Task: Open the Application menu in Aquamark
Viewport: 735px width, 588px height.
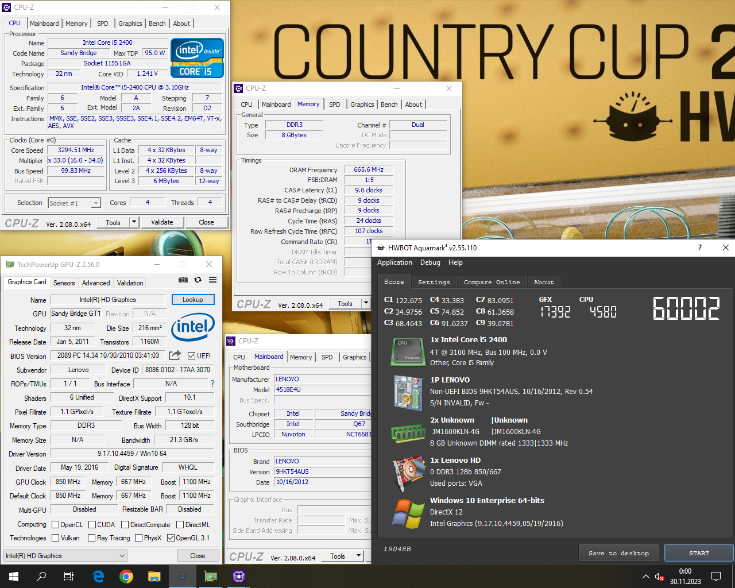Action: click(x=394, y=262)
